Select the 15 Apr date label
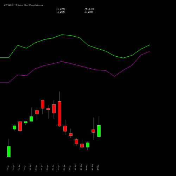Image resolution: width=176 pixels, height=176 pixels. (14, 168)
